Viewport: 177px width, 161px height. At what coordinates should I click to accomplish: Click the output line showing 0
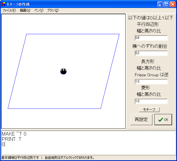pos(3,144)
